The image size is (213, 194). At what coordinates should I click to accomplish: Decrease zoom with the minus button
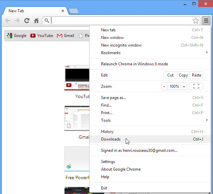pyautogui.click(x=164, y=86)
